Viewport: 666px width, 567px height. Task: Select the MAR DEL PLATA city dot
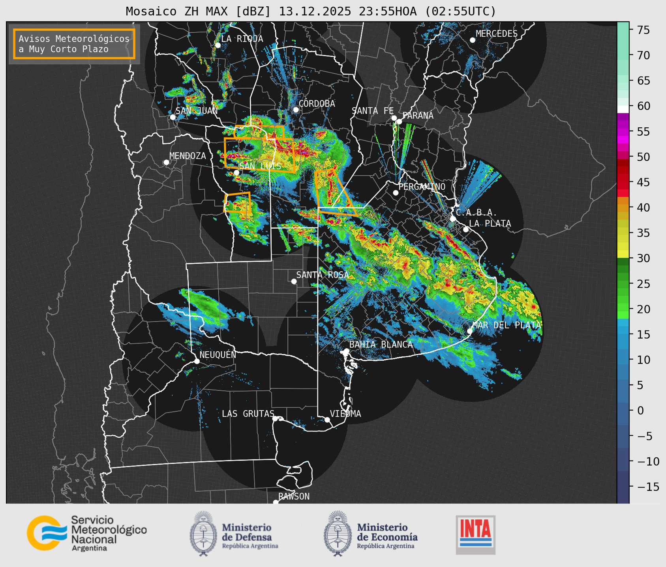(x=470, y=331)
